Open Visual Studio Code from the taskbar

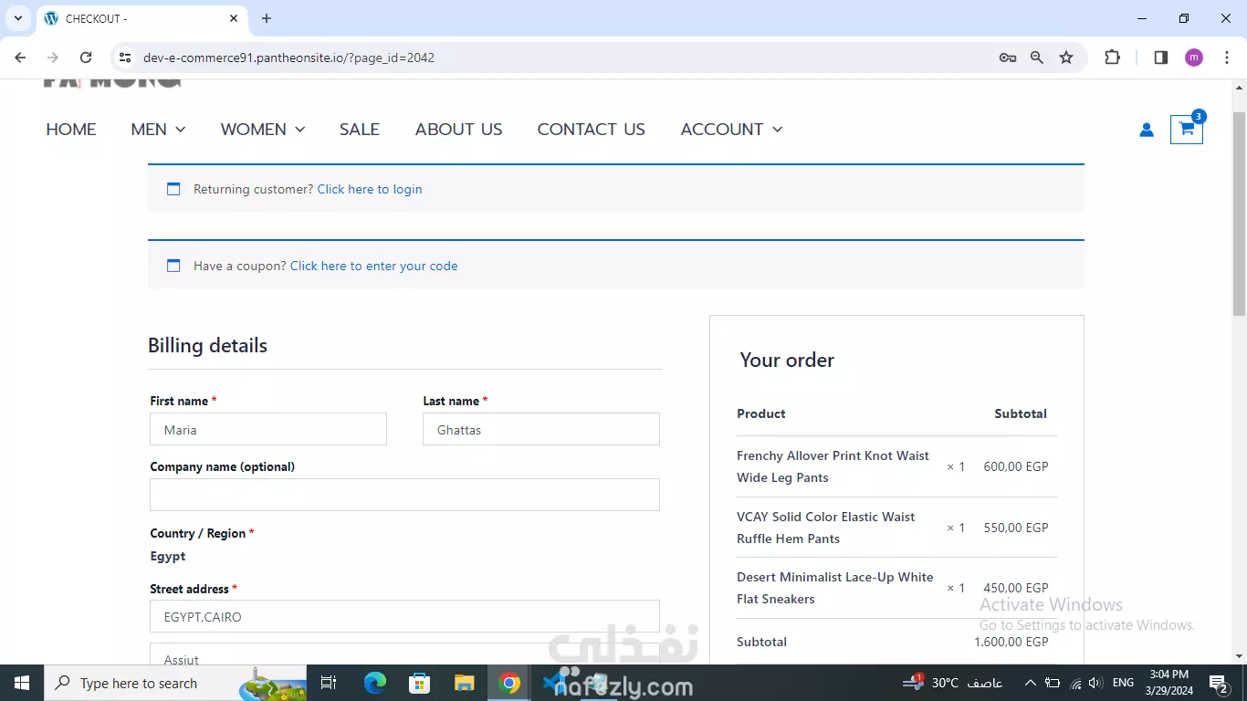pyautogui.click(x=554, y=683)
